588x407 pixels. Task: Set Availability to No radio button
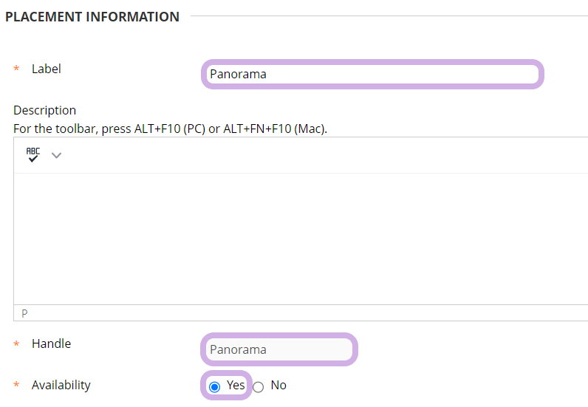(259, 386)
